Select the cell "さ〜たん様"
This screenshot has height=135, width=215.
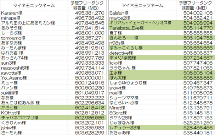34,133
